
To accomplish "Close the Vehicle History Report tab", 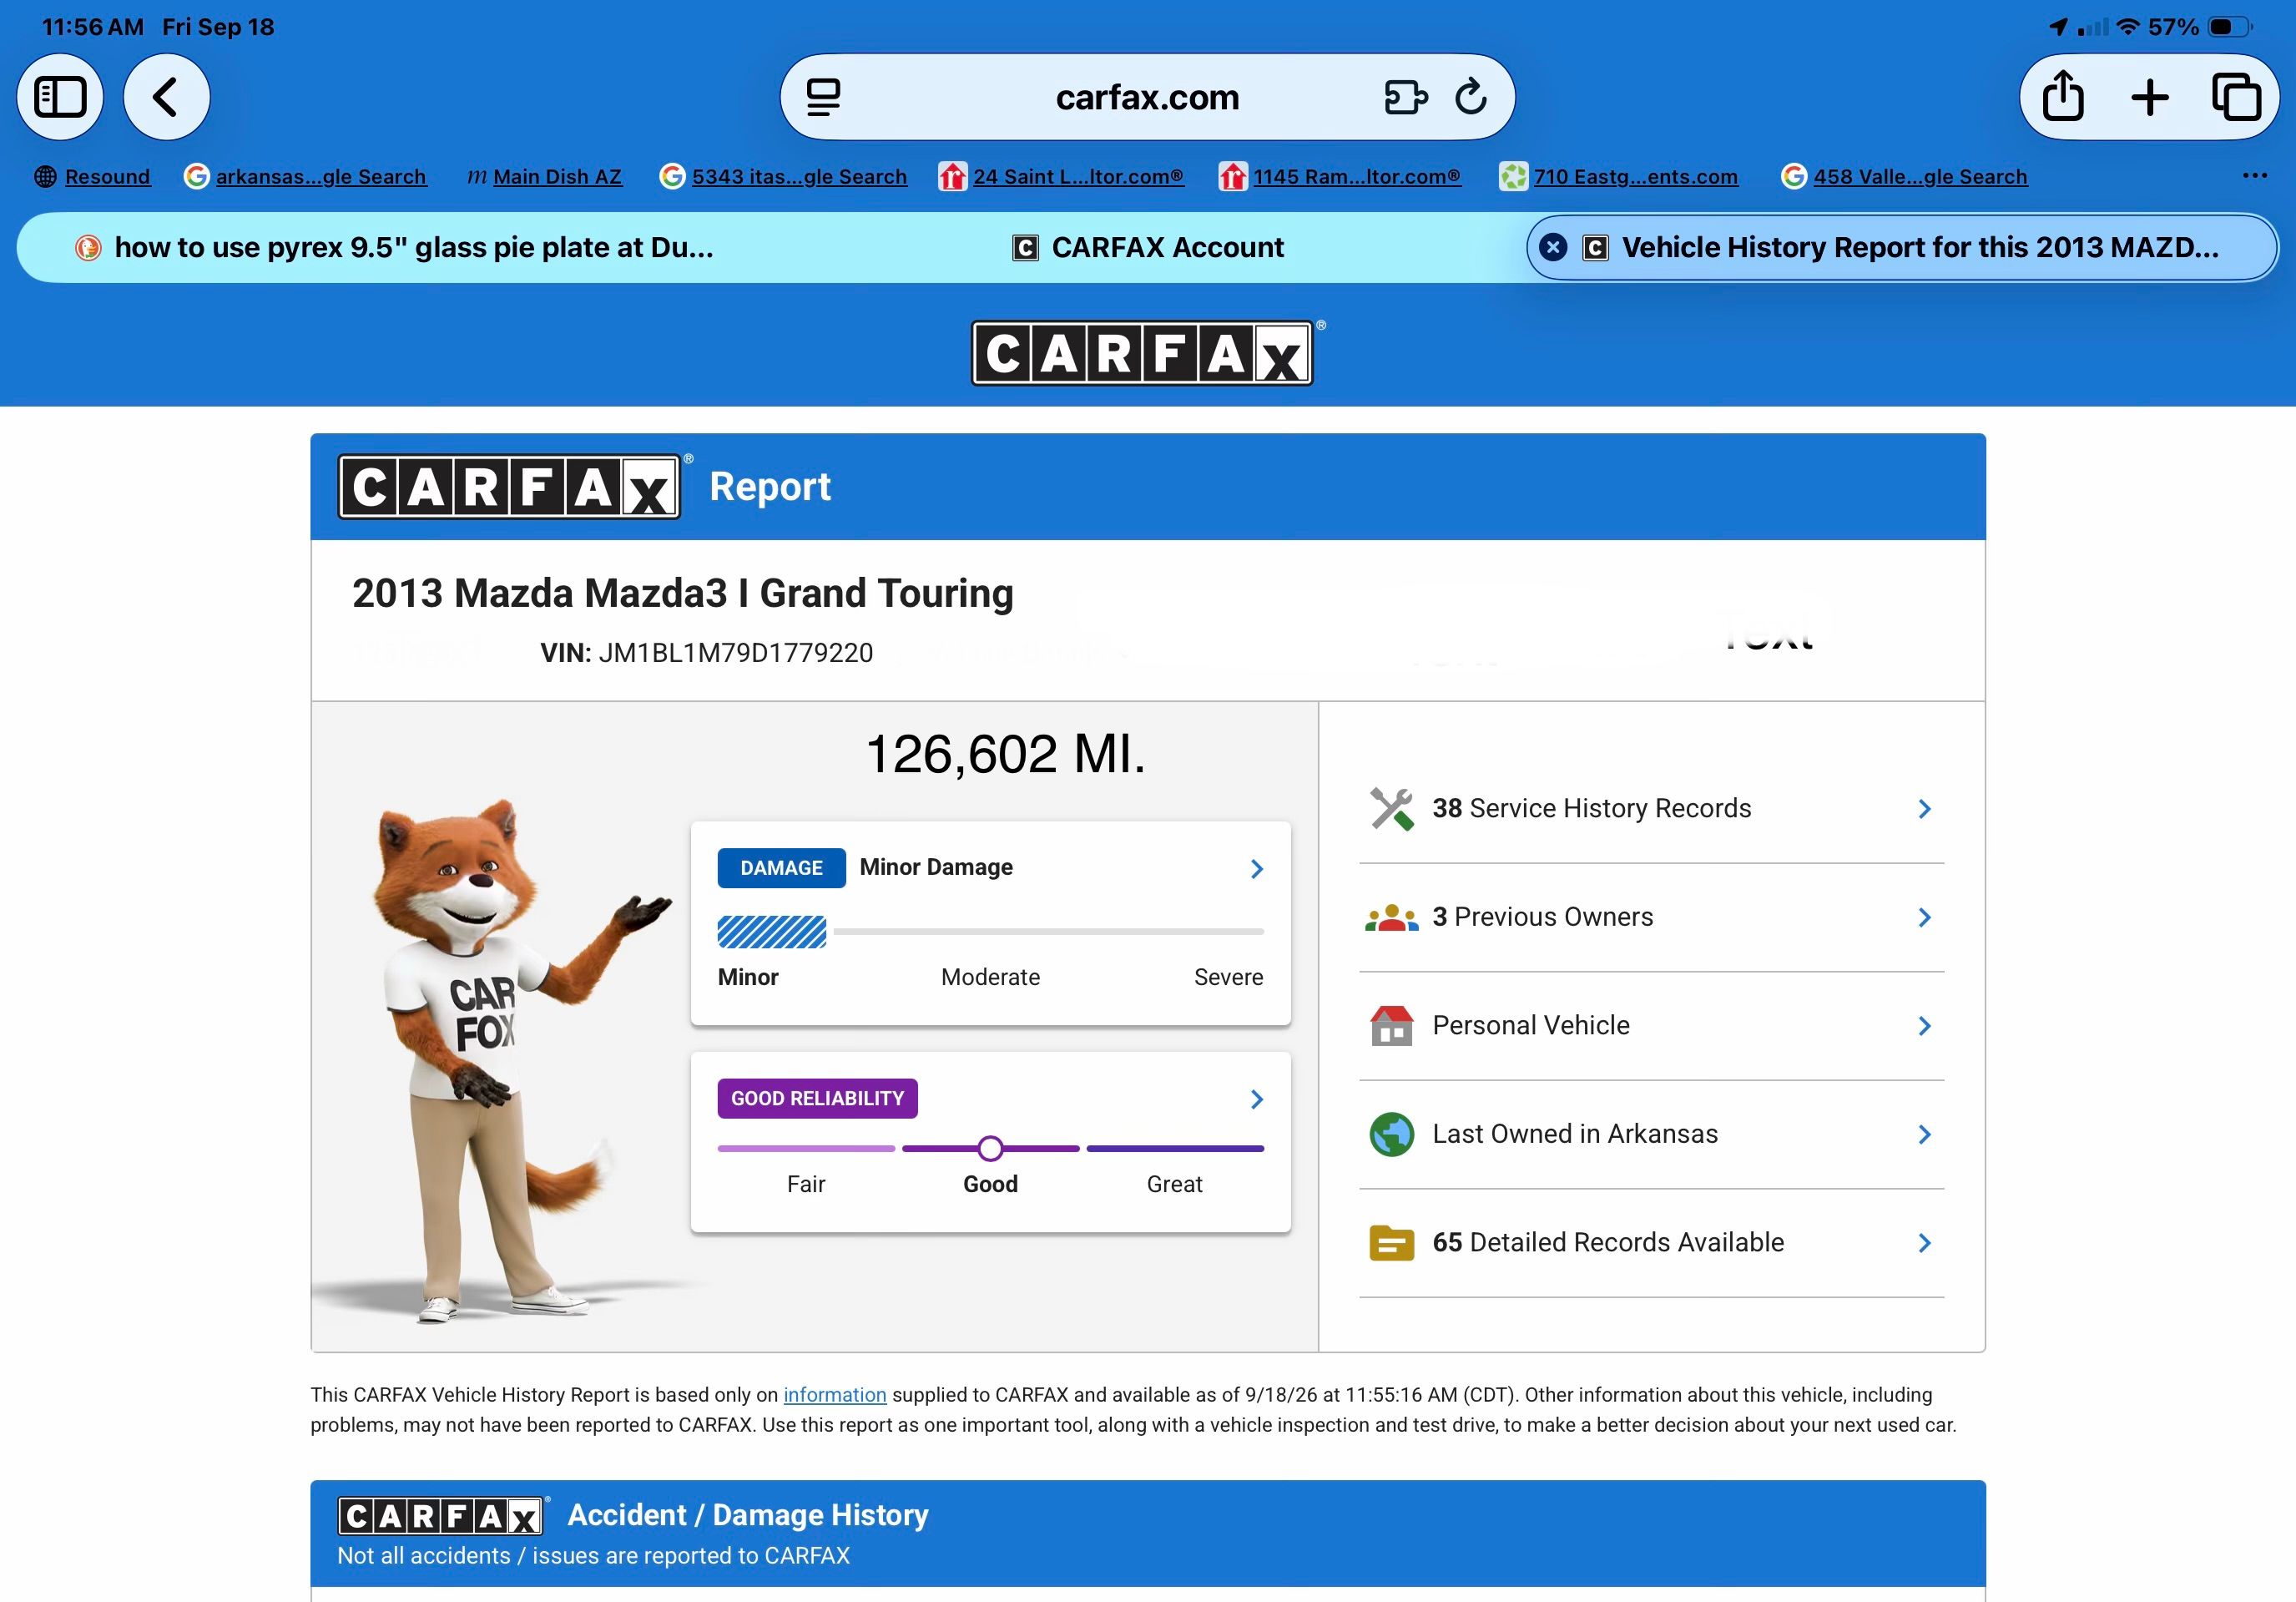I will [1553, 247].
